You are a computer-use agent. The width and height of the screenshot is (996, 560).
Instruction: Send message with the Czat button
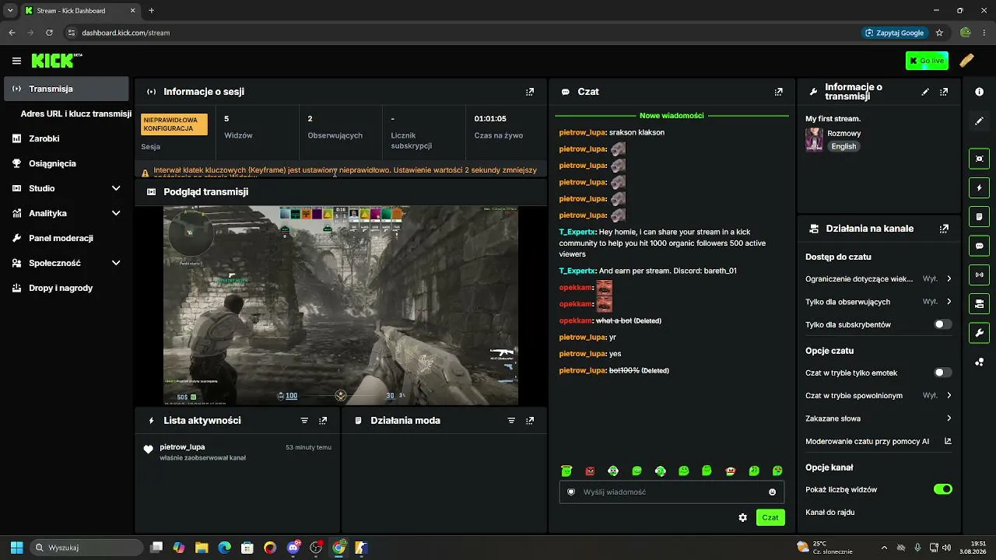770,517
